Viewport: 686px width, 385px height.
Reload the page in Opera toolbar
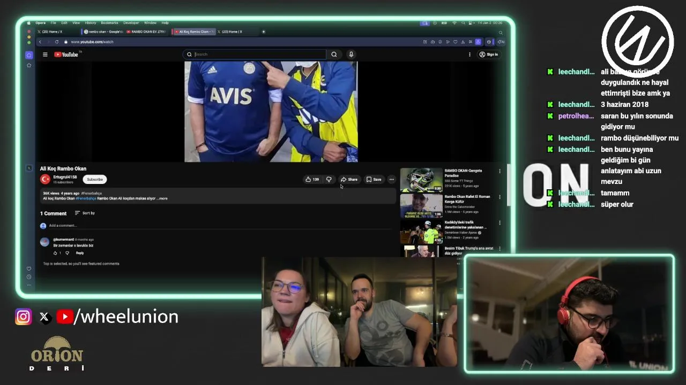pyautogui.click(x=57, y=42)
